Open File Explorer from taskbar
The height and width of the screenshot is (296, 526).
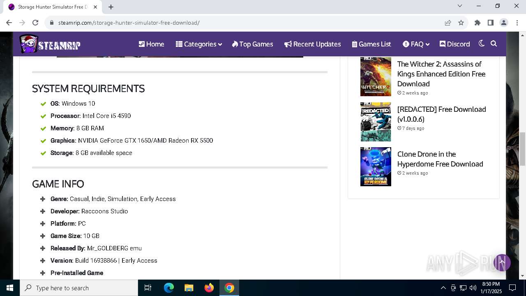coord(189,288)
